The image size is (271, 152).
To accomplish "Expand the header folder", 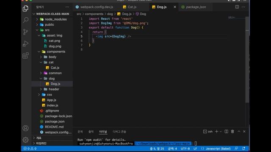I will (52, 89).
